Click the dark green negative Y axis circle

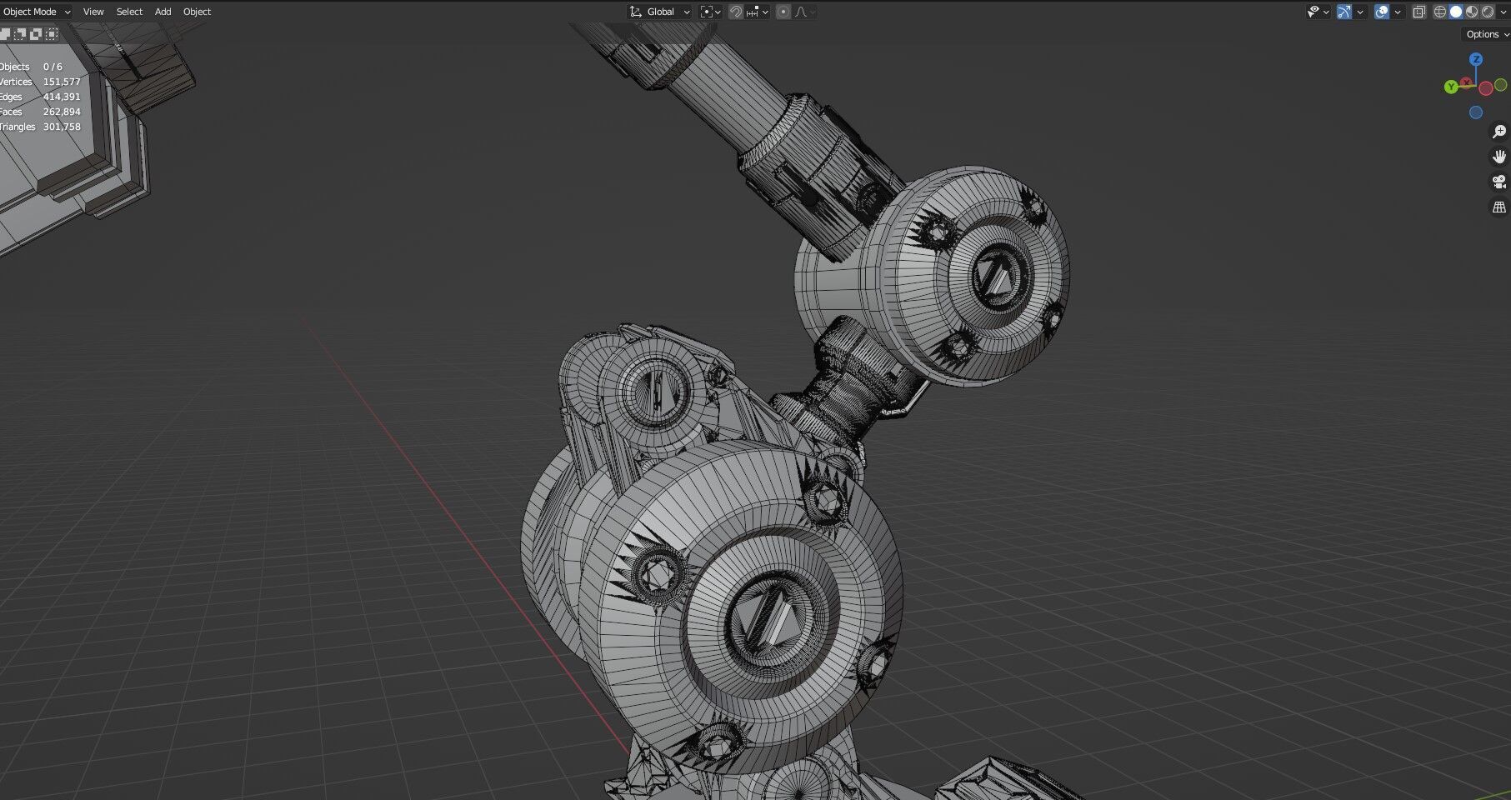tap(1500, 85)
